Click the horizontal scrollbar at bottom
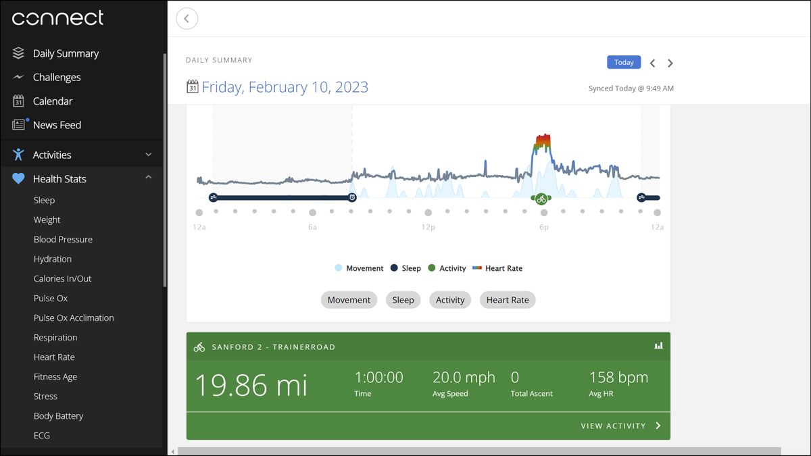Image resolution: width=811 pixels, height=456 pixels. pos(479,451)
